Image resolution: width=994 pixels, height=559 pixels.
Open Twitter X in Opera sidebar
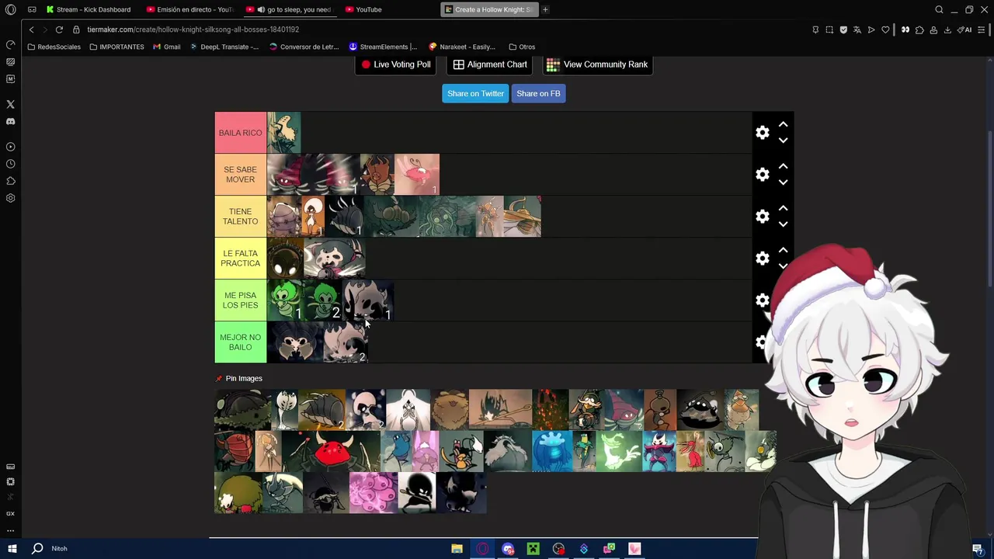(10, 104)
